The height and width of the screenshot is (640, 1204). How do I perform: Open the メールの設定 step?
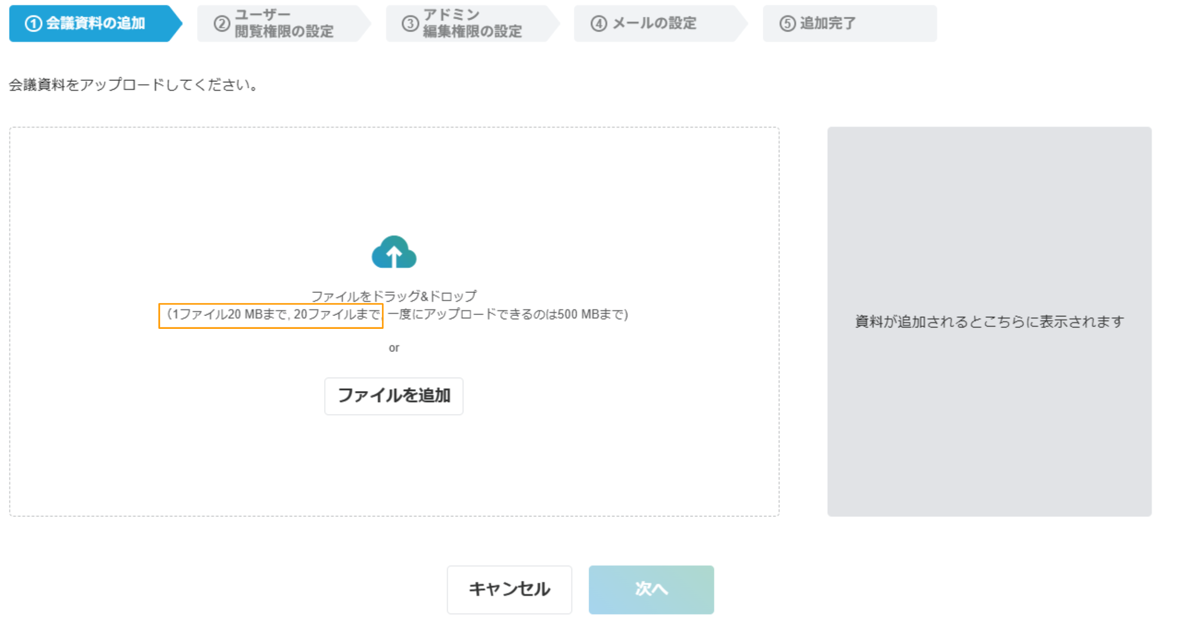coord(654,23)
